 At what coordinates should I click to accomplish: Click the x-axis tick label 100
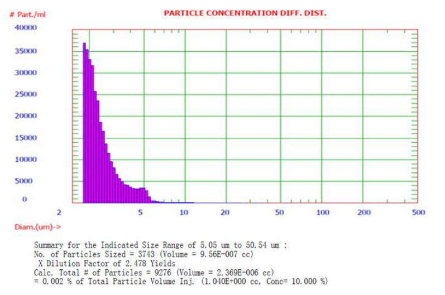323,212
